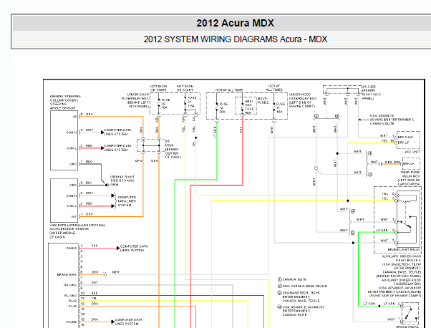
Task: Click the "FUSE 20 10A" label
Action: click(x=165, y=104)
